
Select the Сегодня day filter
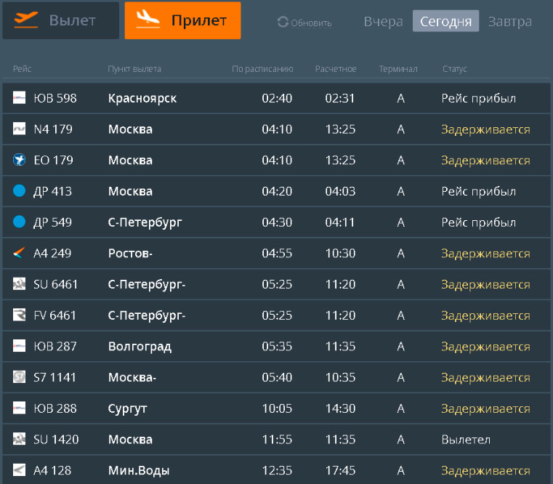[x=445, y=21]
